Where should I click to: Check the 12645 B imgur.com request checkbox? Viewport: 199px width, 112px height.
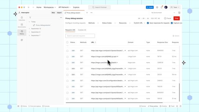[x=67, y=63]
